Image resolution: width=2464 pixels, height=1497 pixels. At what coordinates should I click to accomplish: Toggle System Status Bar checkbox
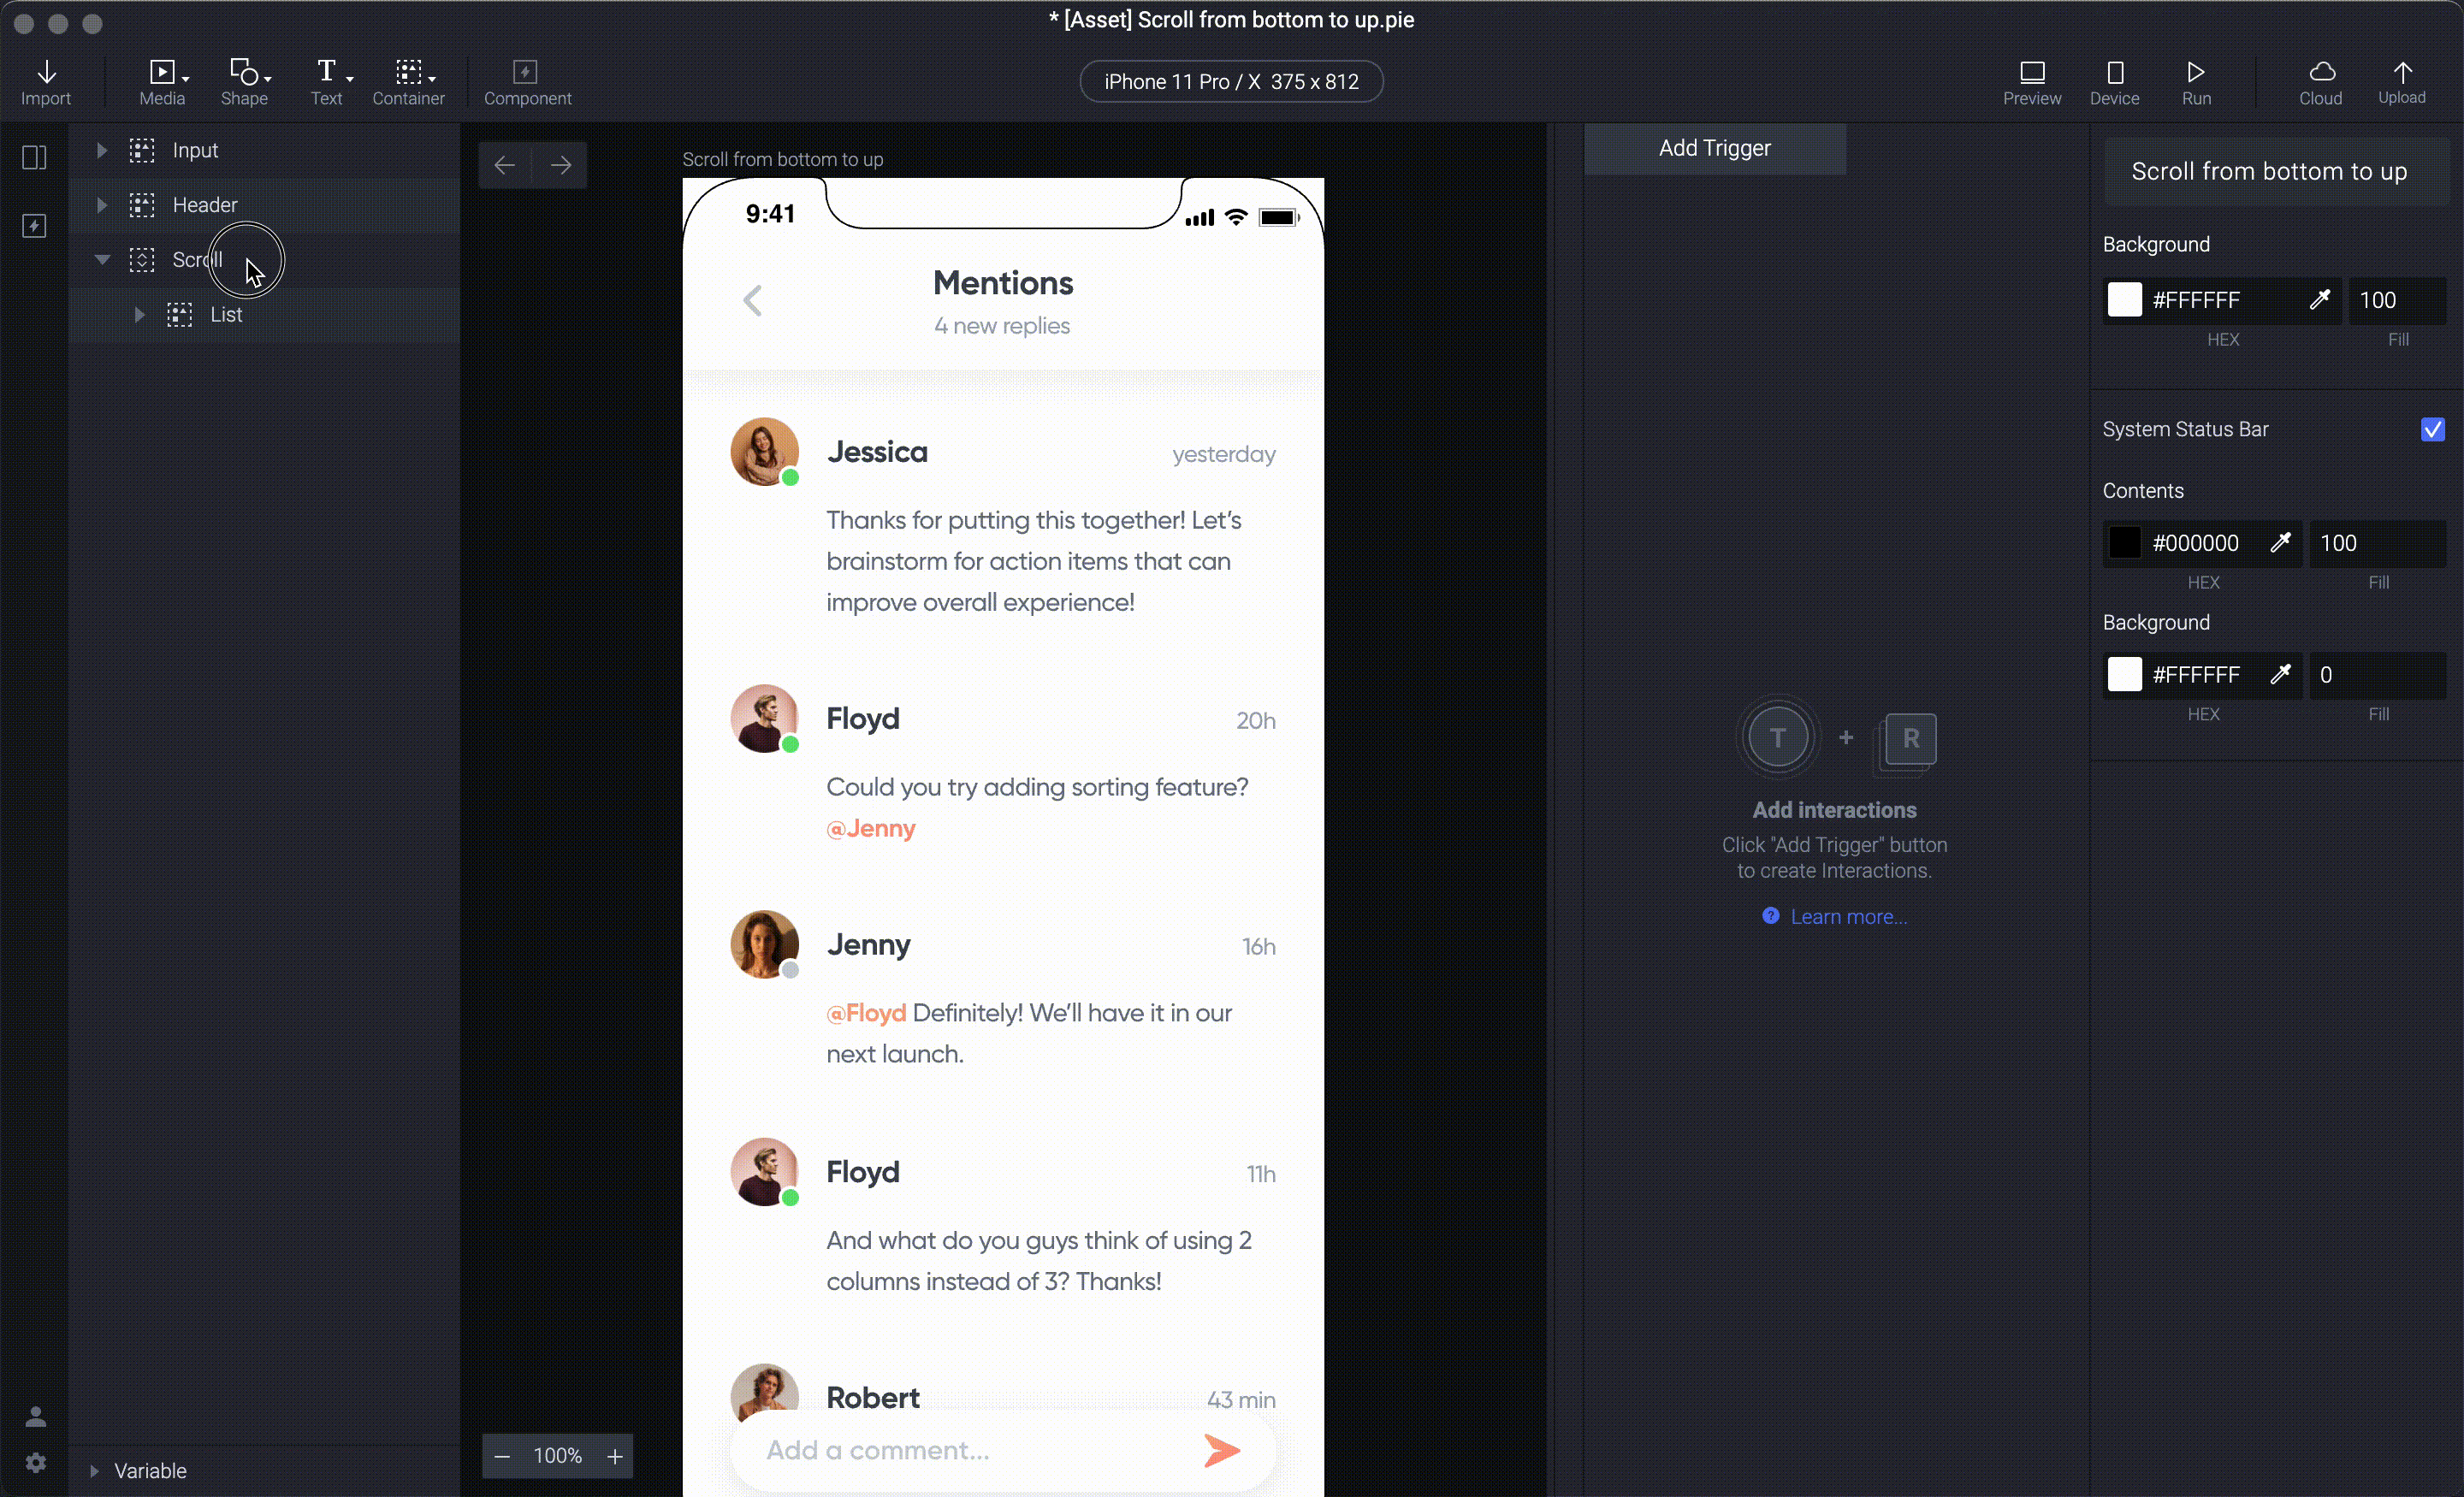coord(2434,429)
